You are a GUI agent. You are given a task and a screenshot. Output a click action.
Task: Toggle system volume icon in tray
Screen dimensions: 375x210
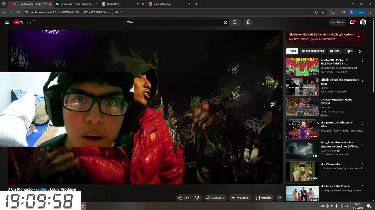[323, 206]
